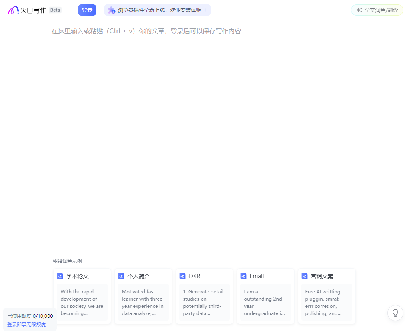Click the OKR card icon
This screenshot has width=405, height=335.
point(182,276)
